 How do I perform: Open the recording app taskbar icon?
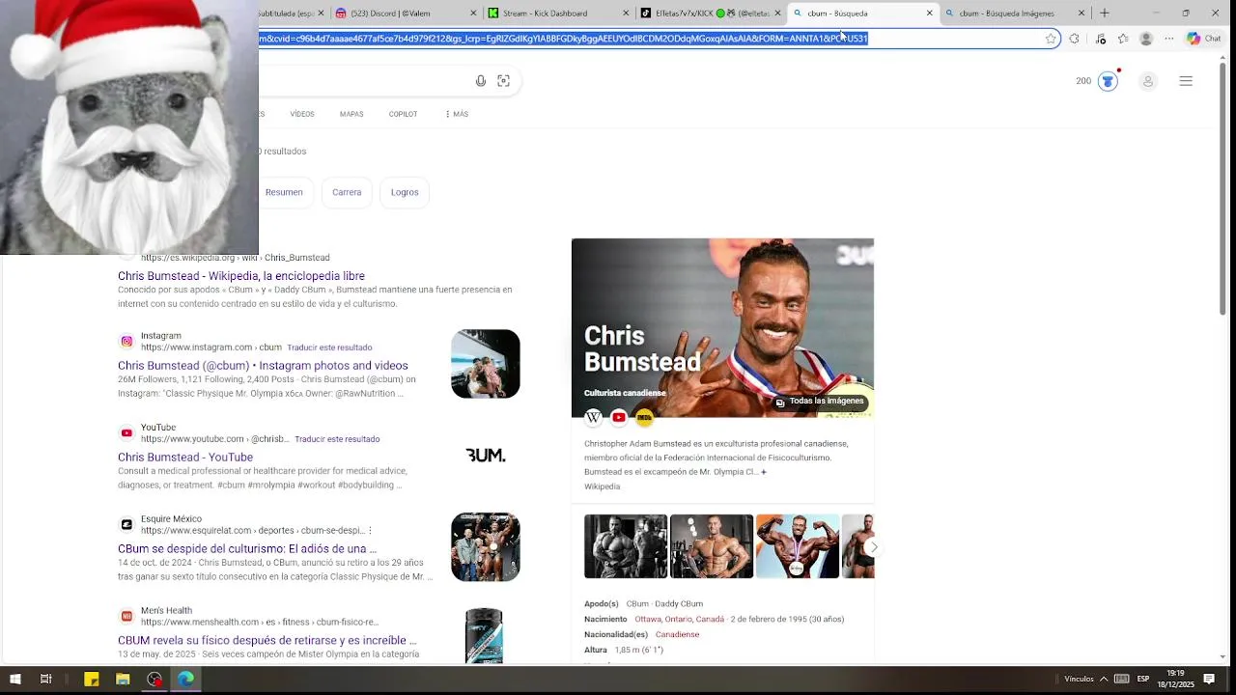(154, 680)
